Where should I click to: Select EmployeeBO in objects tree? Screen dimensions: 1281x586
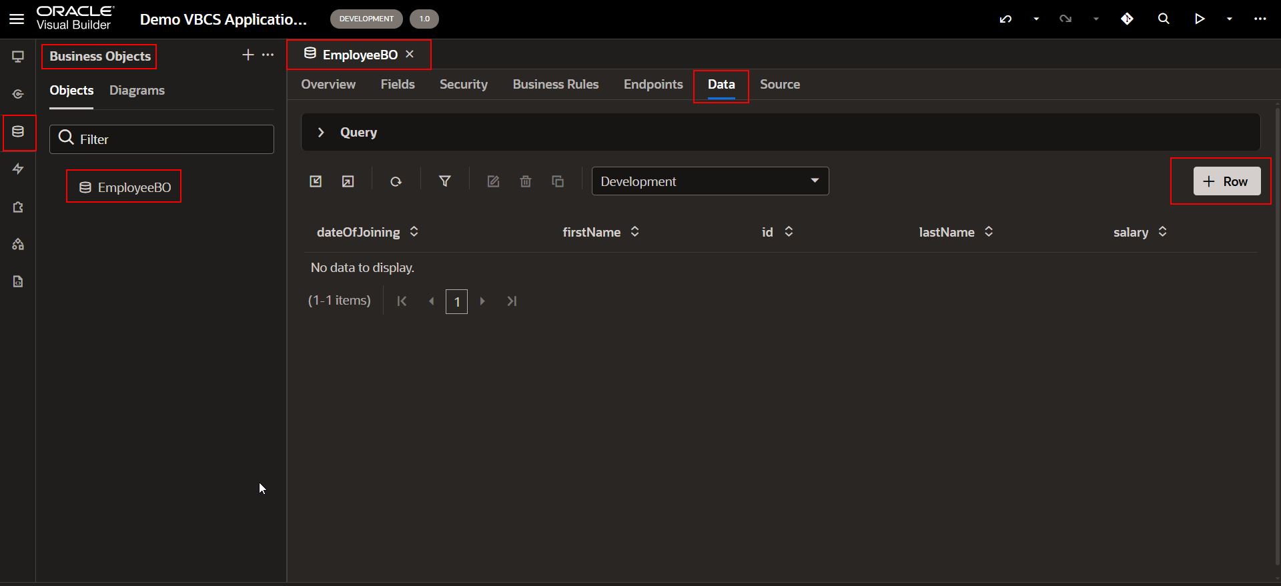click(x=124, y=187)
